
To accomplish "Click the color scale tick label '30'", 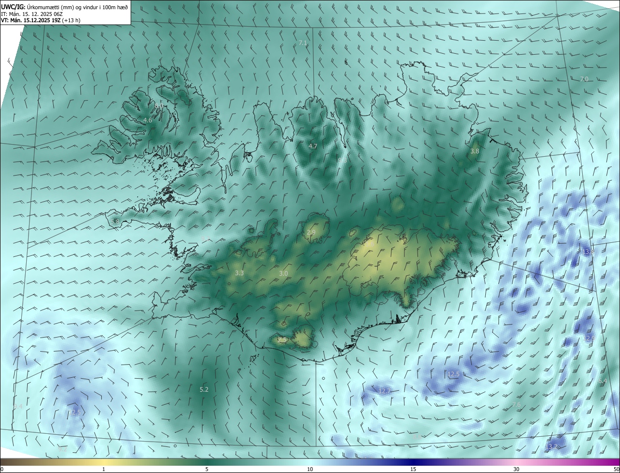I will [516, 470].
